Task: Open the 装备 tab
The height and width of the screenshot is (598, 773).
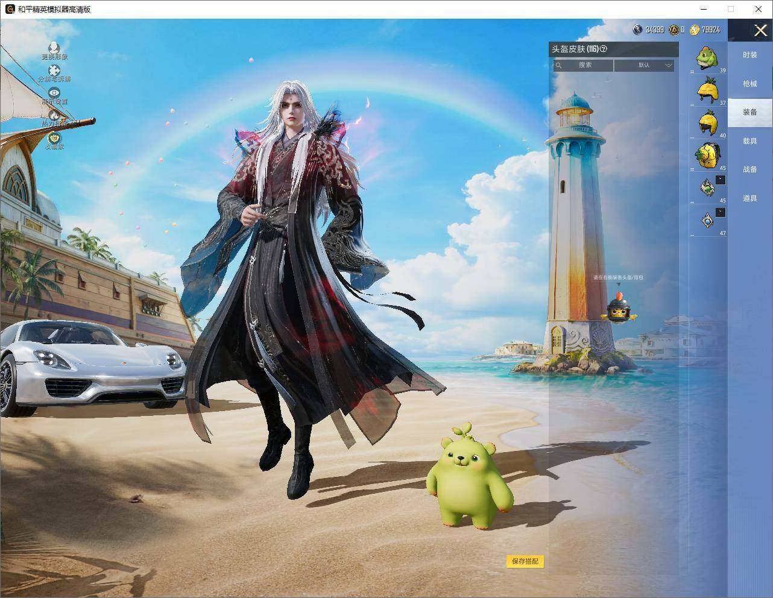Action: point(750,112)
